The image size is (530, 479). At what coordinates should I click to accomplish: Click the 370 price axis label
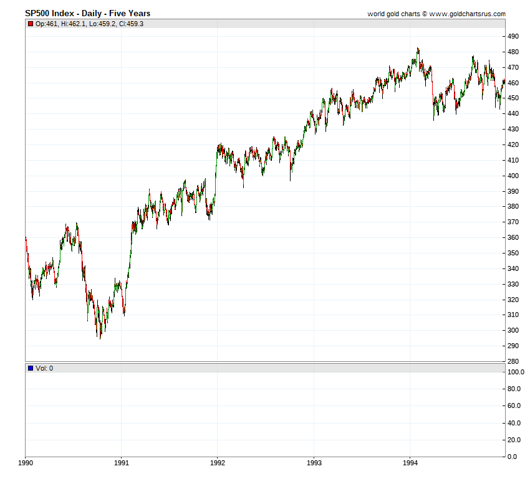tap(513, 222)
